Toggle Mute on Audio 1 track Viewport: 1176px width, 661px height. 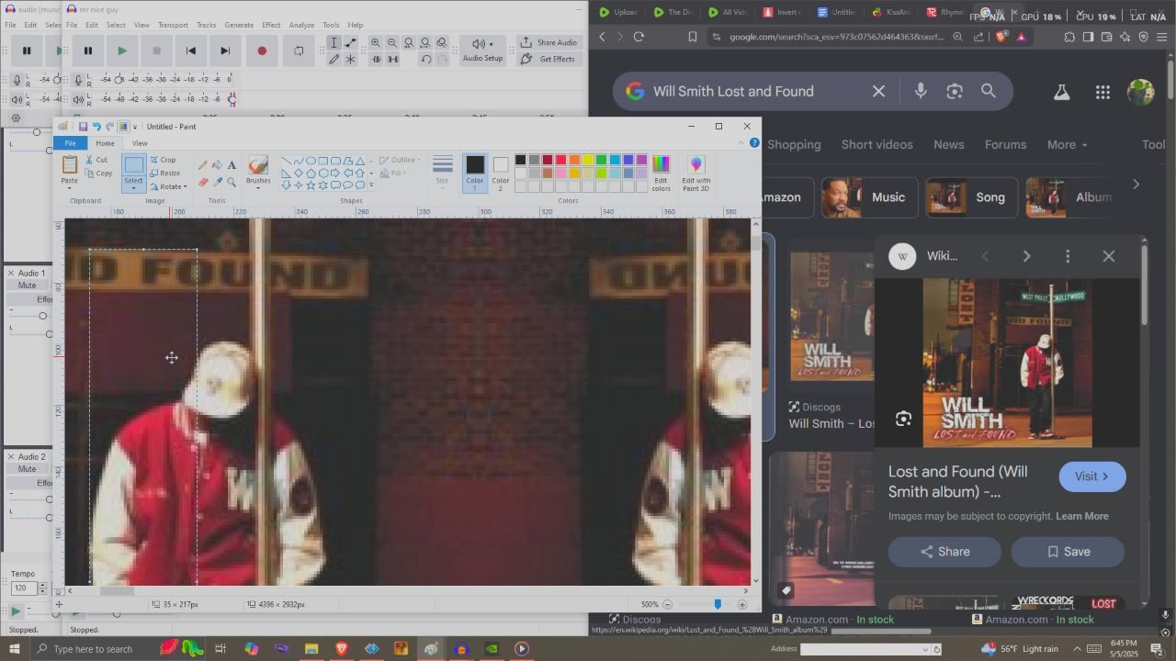(x=28, y=286)
